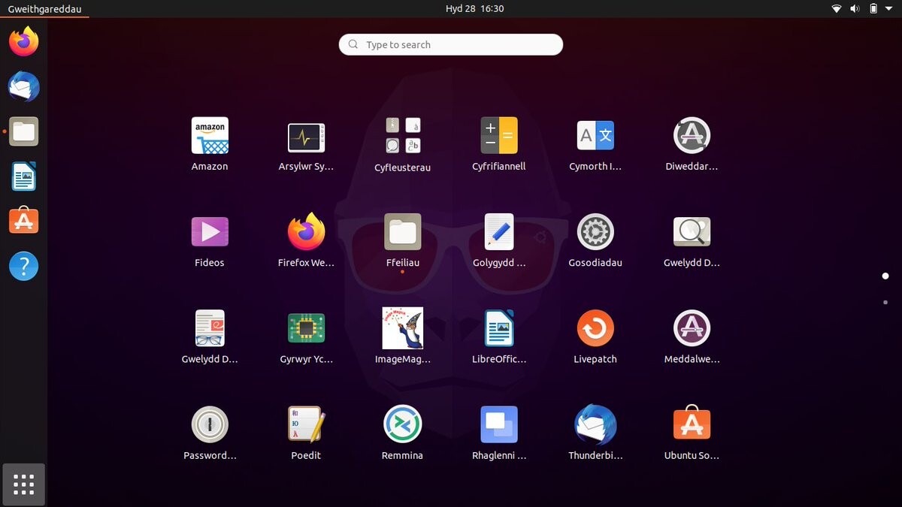Open Thunderbird from the dock
This screenshot has height=507, width=902.
tap(23, 86)
